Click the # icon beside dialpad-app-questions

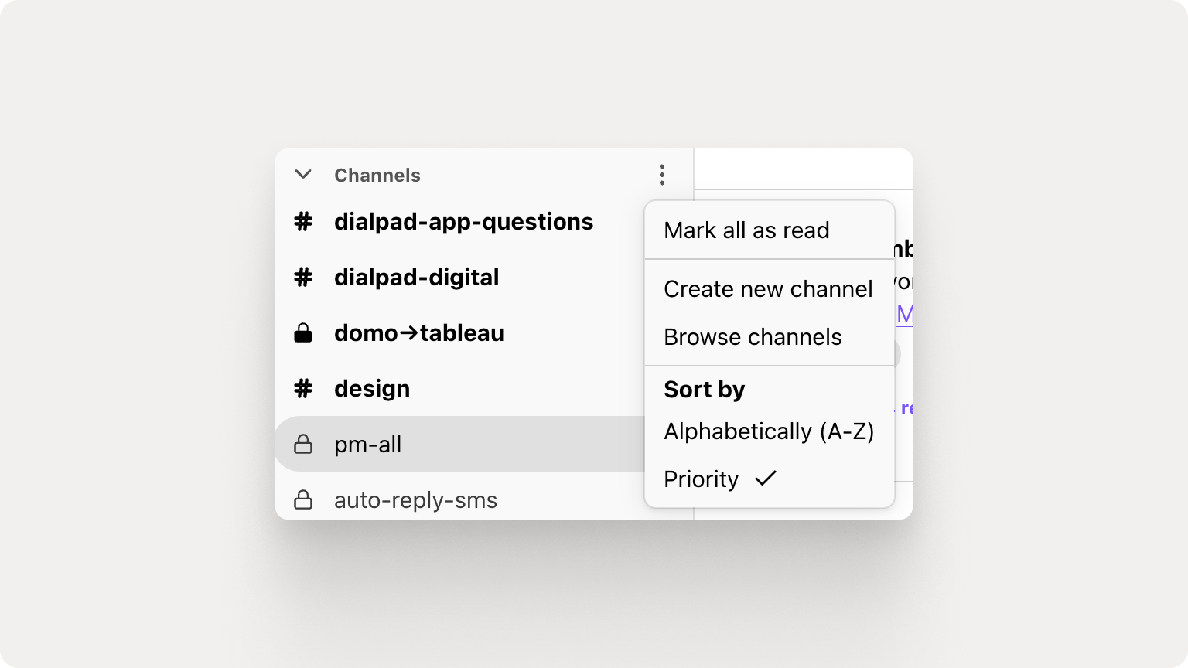302,222
